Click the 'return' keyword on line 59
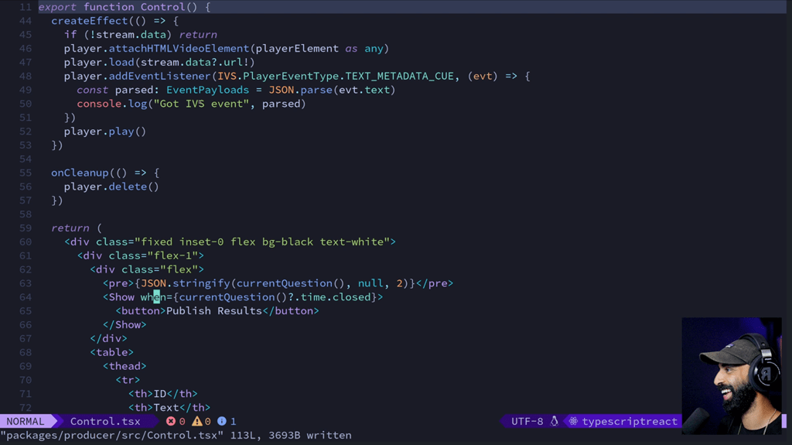 [x=70, y=228]
